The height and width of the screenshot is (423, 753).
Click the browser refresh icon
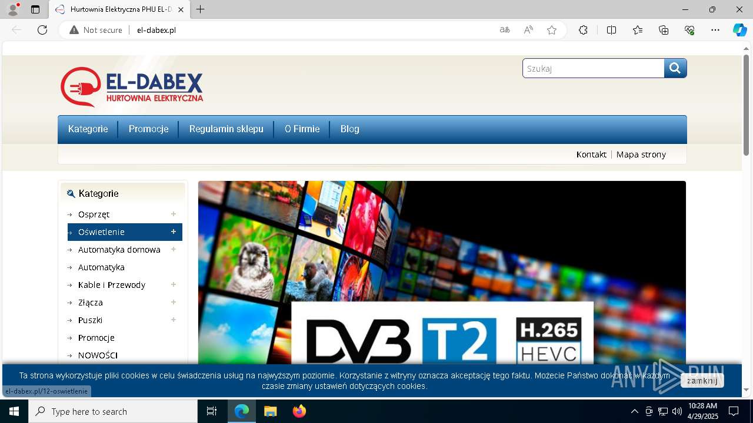pos(42,30)
